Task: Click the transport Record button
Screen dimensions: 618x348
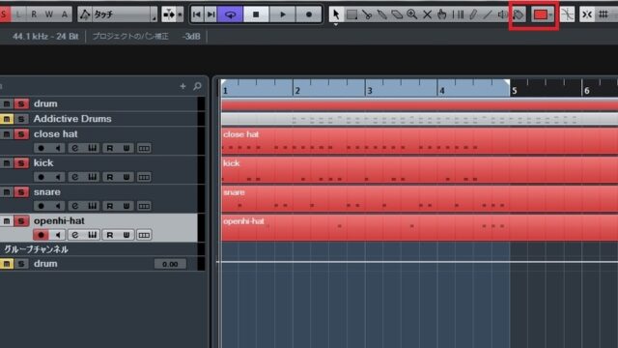Action: pos(309,14)
